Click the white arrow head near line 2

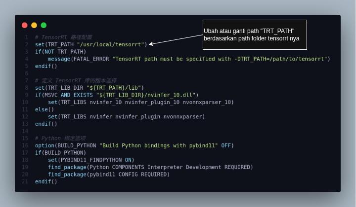[x=151, y=44]
